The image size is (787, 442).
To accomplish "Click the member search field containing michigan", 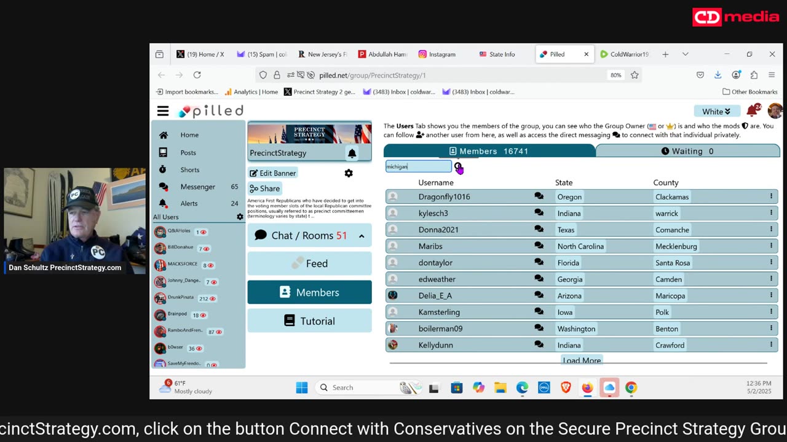I will [x=418, y=166].
